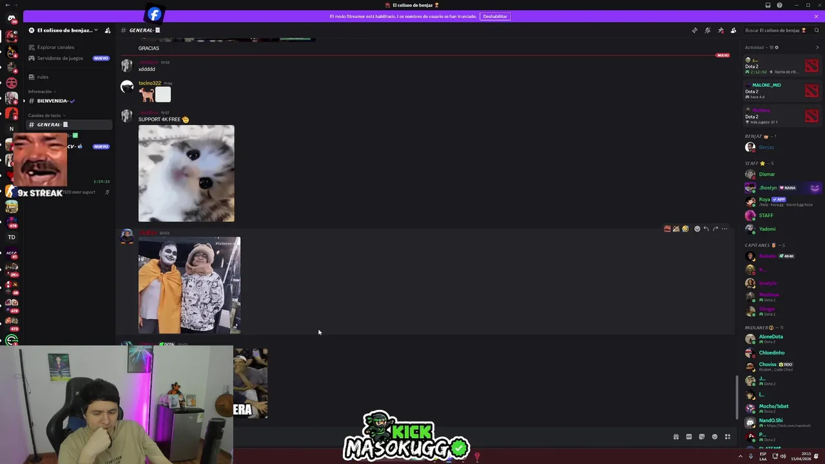This screenshot has width=825, height=464.
Task: Open MALONE_MID Dota 2 activity card
Action: [x=782, y=90]
